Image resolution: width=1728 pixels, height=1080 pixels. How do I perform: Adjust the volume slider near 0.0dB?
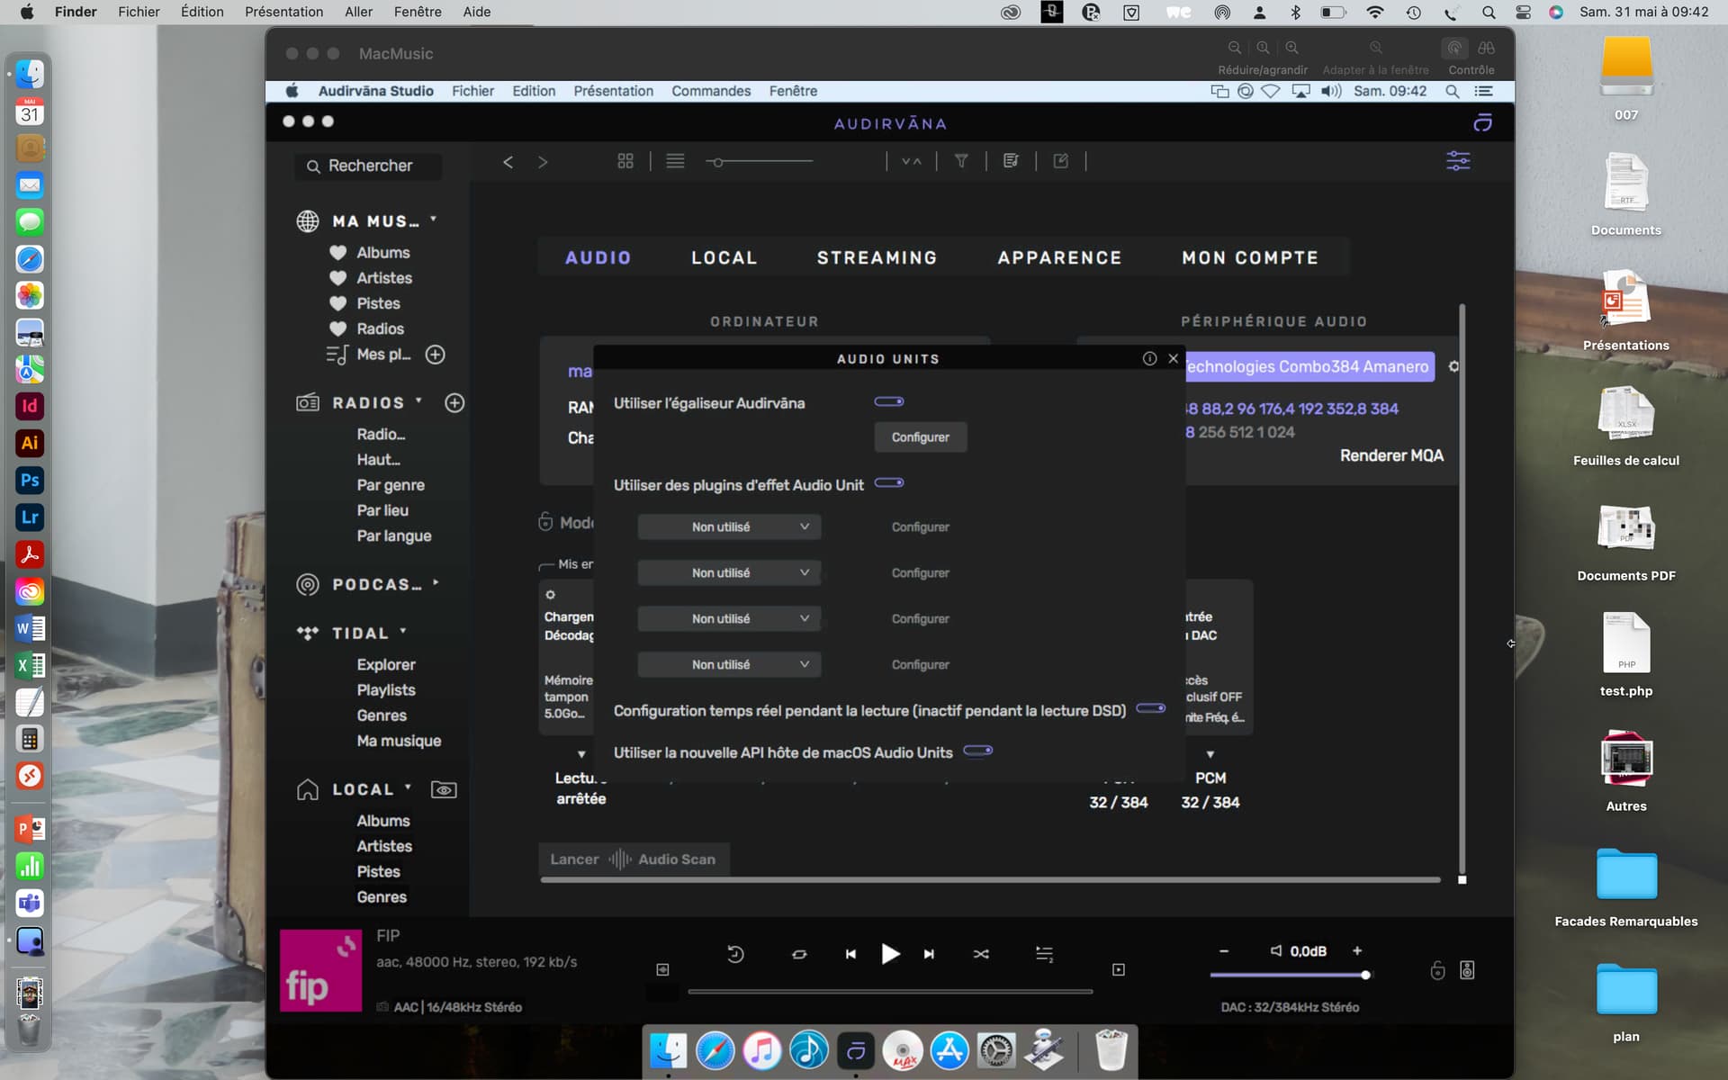tap(1290, 975)
